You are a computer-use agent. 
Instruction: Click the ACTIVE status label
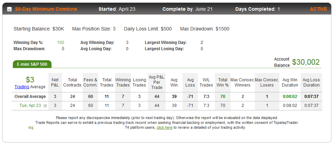pyautogui.click(x=318, y=9)
